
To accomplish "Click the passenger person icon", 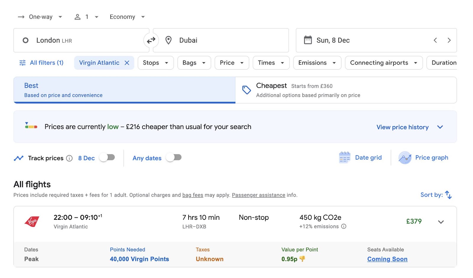I will coord(77,17).
